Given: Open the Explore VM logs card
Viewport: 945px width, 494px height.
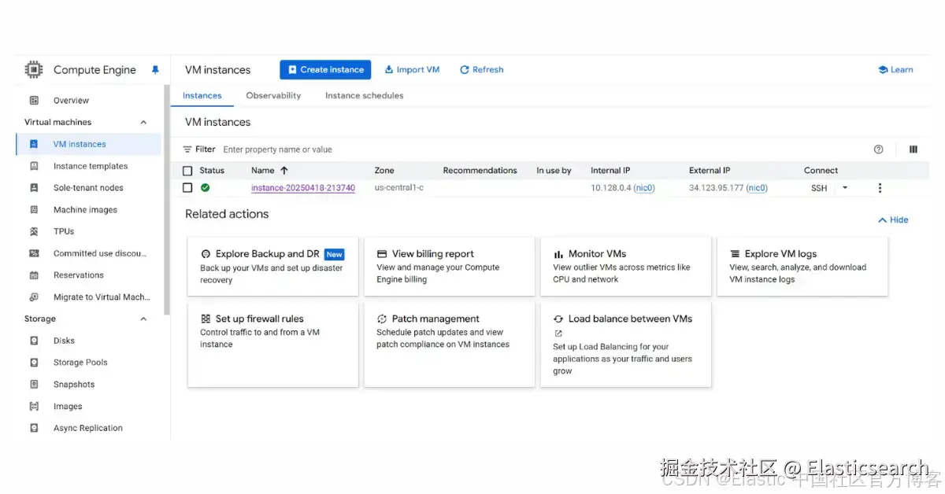Looking at the screenshot, I should (802, 267).
